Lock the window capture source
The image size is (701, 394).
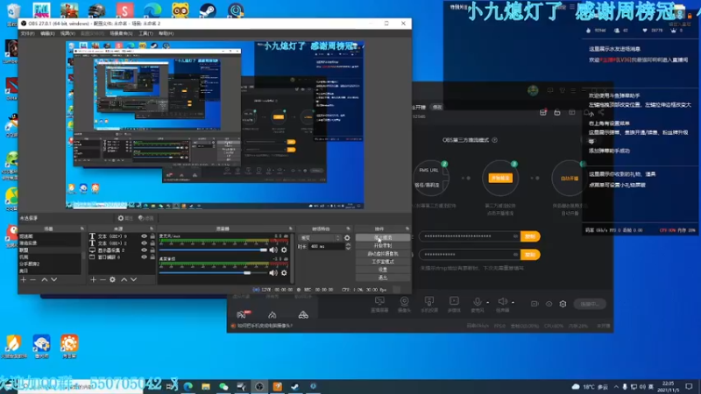pos(152,257)
